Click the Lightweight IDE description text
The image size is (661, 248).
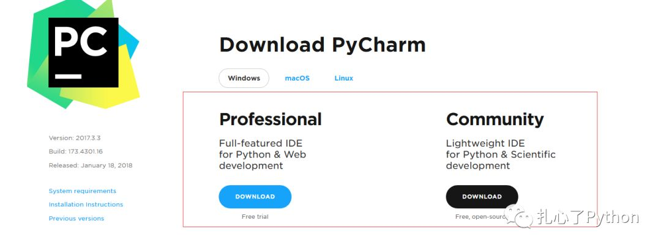click(501, 155)
